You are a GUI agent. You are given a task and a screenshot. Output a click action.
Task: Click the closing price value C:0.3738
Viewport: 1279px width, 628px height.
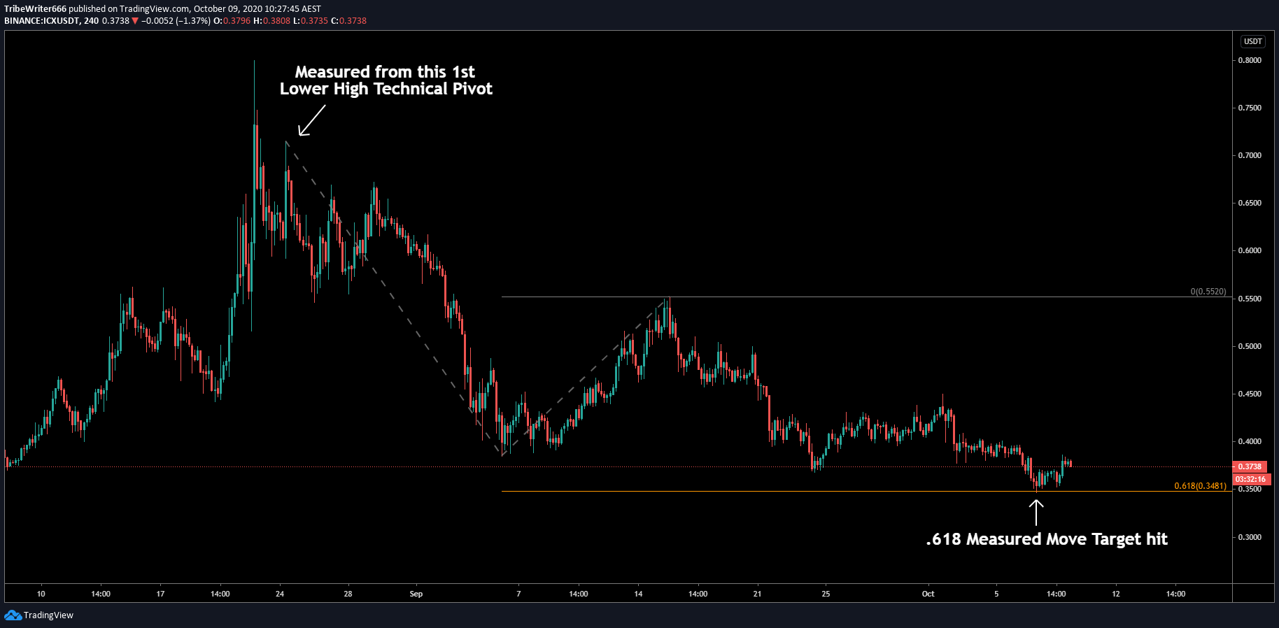click(348, 21)
